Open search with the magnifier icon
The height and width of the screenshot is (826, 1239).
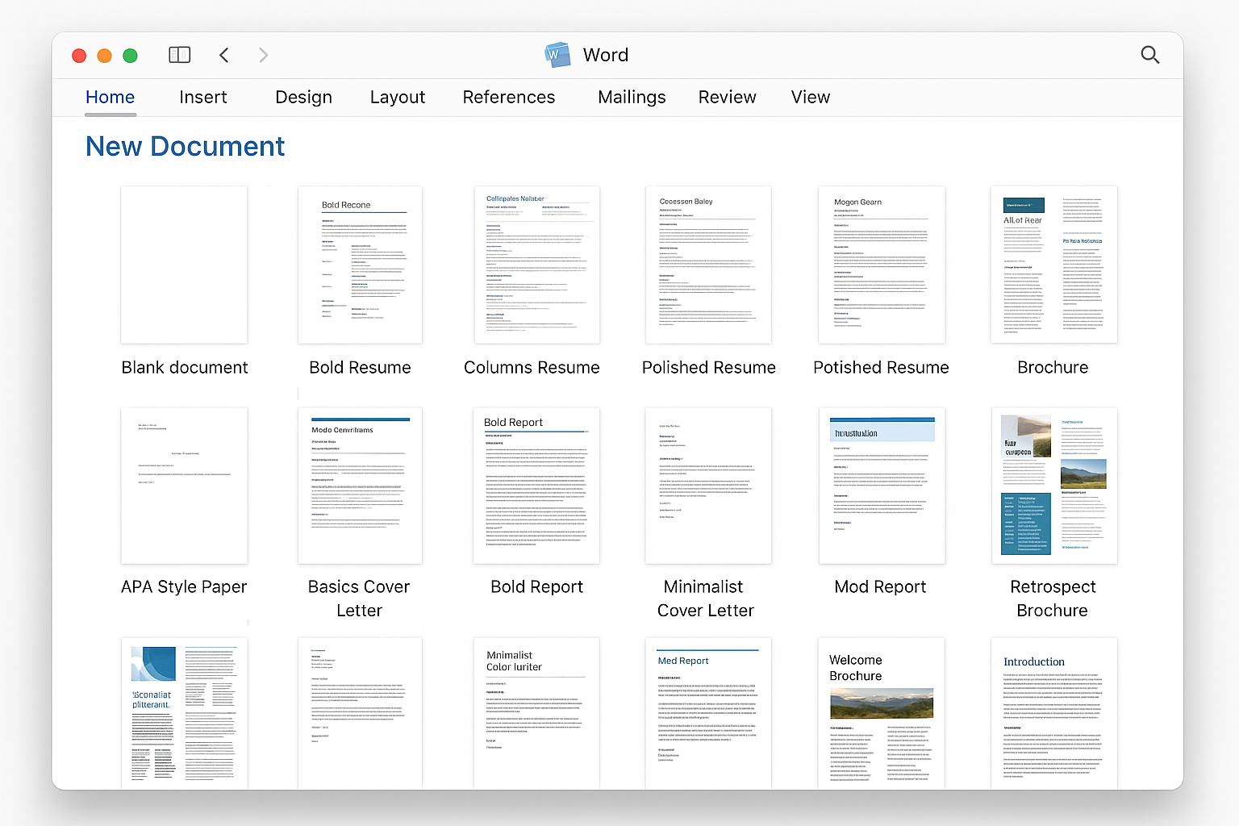click(1150, 55)
